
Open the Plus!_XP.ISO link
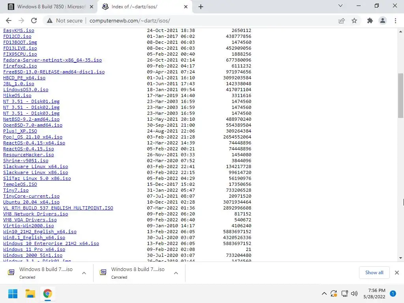pos(20,131)
